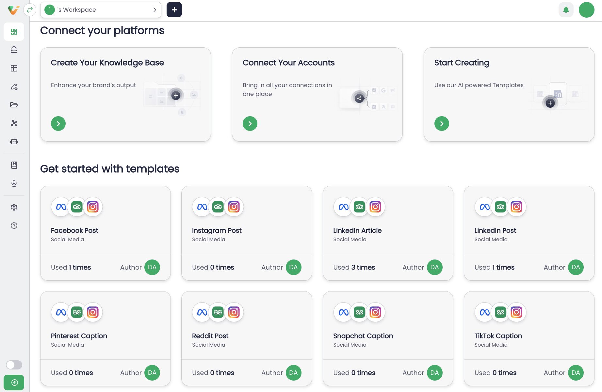Open Connect Your Accounts arrow button

[x=250, y=124]
